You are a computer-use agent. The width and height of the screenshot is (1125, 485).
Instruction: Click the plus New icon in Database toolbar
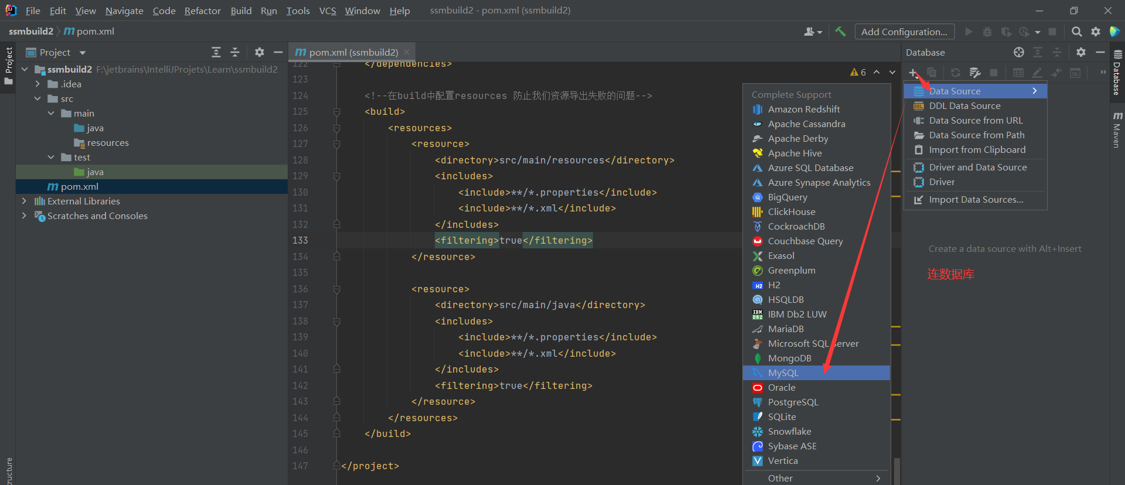pyautogui.click(x=913, y=73)
